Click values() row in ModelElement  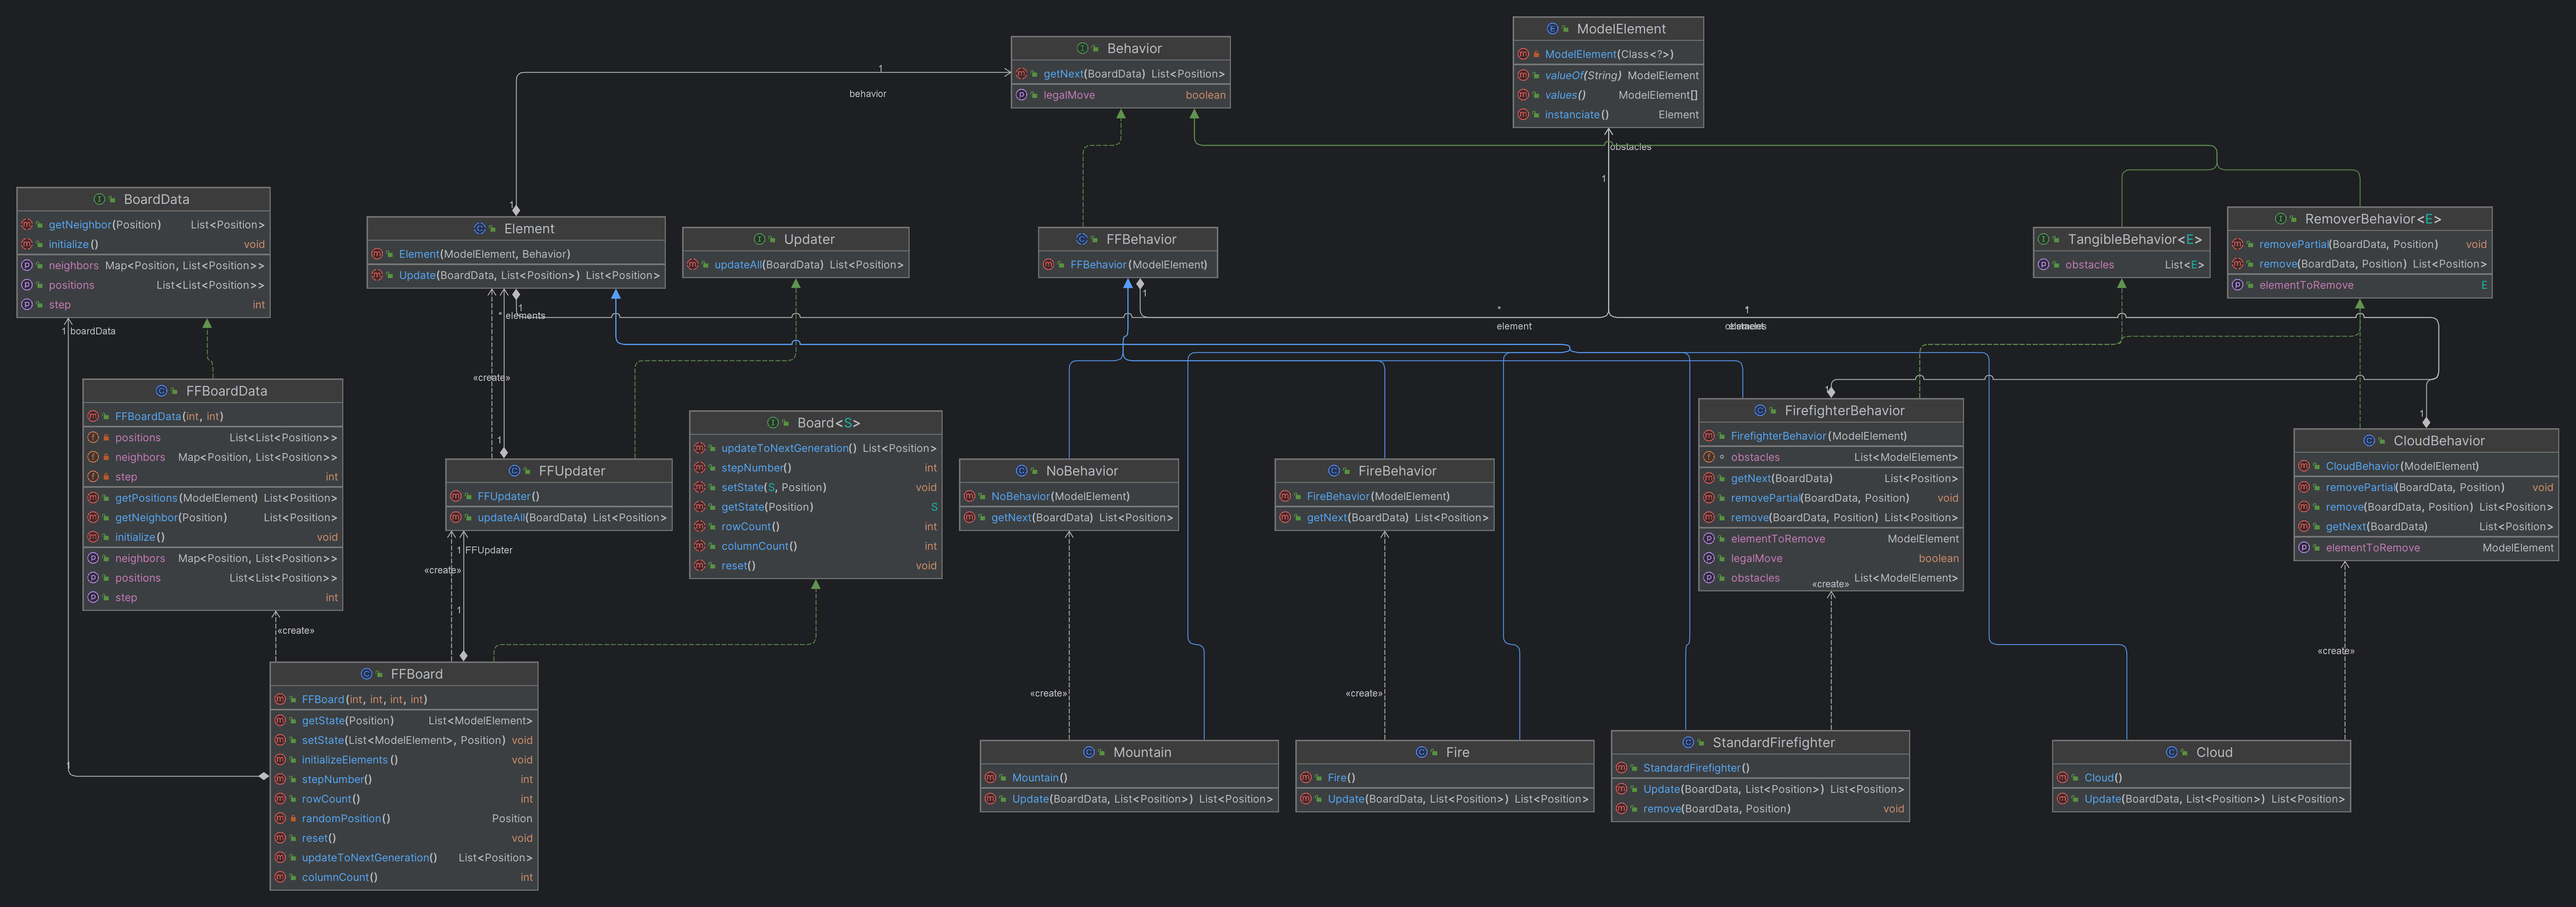[1608, 95]
